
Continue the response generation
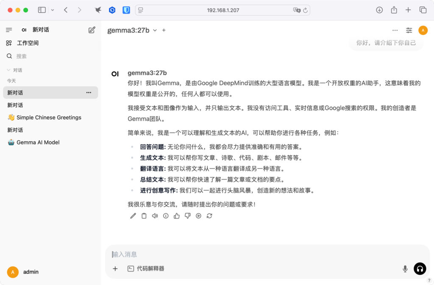198,216
